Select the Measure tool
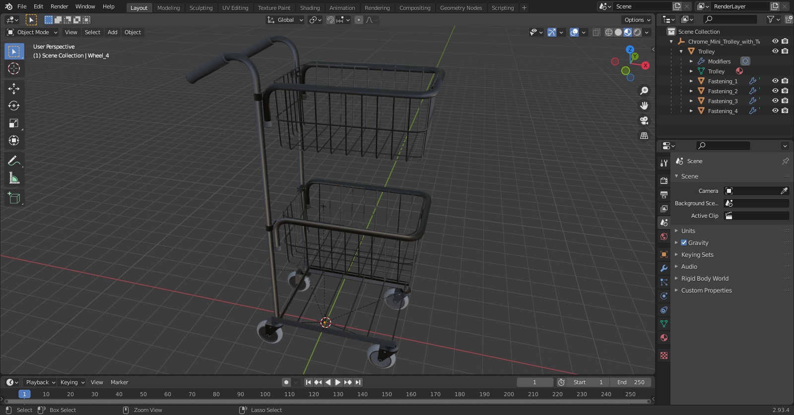The image size is (794, 415). (x=14, y=178)
